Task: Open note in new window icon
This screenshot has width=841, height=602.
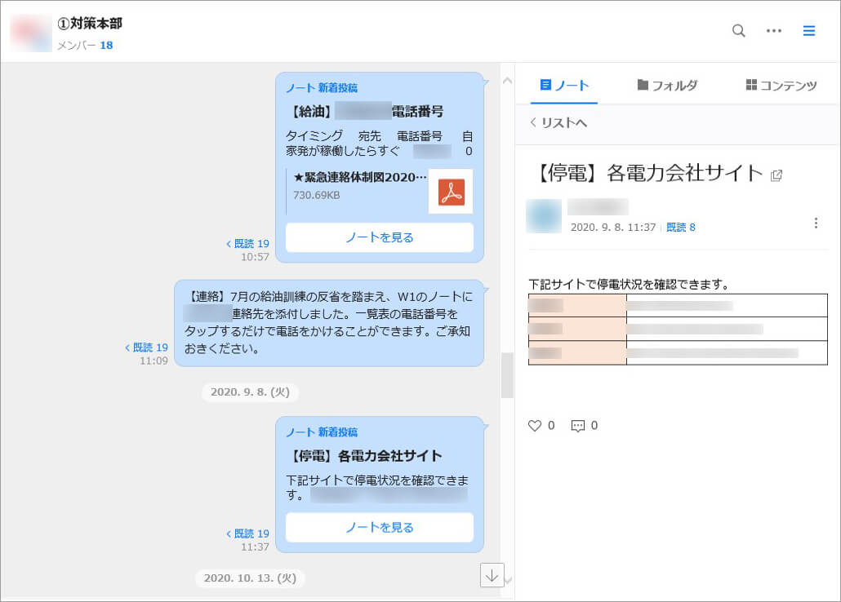Action: point(776,175)
